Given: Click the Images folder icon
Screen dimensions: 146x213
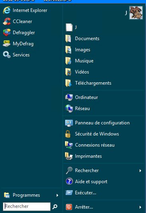Looking at the screenshot, I should coord(68,50).
